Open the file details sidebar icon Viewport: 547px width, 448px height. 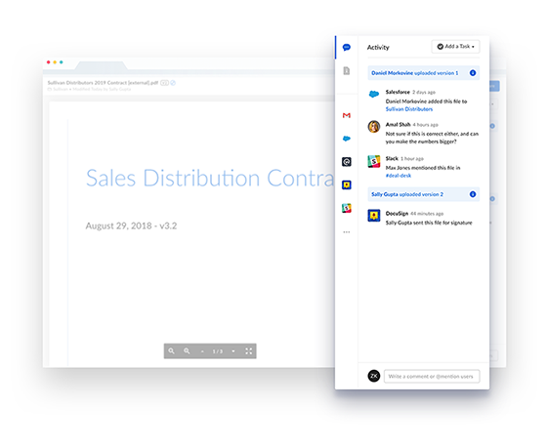[x=347, y=71]
